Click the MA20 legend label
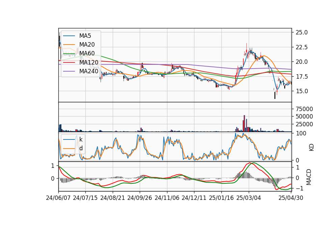This screenshot has height=233, width=324. point(87,45)
